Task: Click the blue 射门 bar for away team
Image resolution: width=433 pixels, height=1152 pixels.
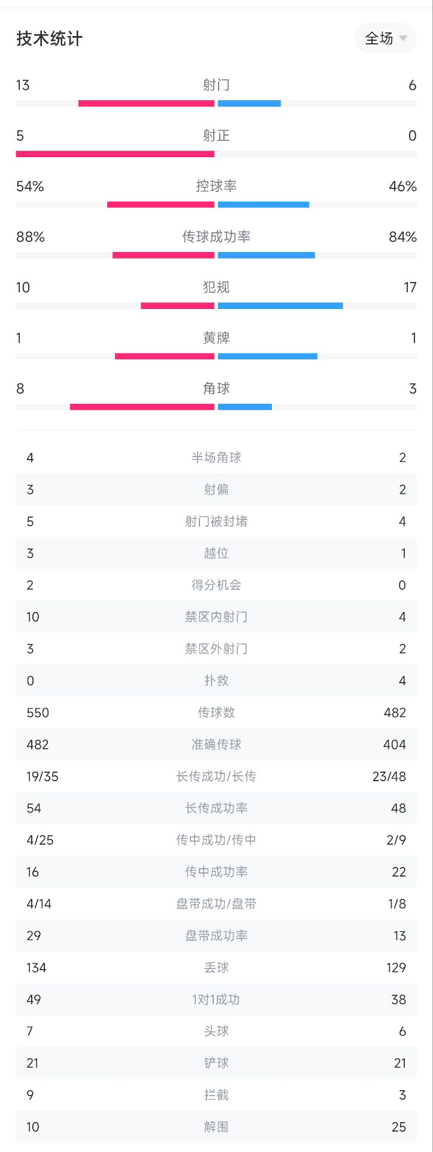Action: click(249, 103)
